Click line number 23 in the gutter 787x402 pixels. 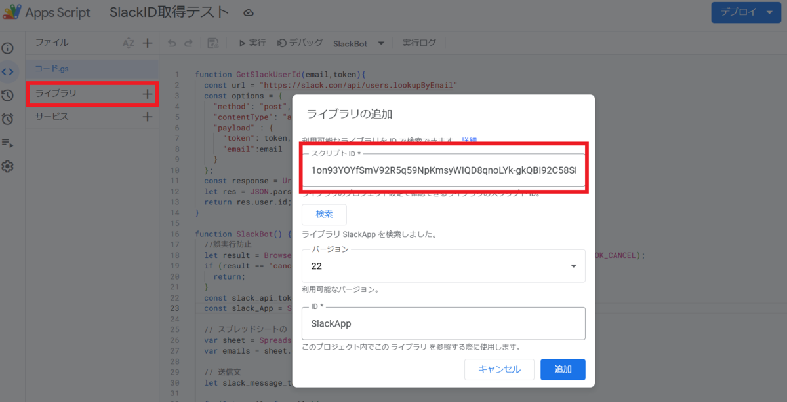coord(175,308)
